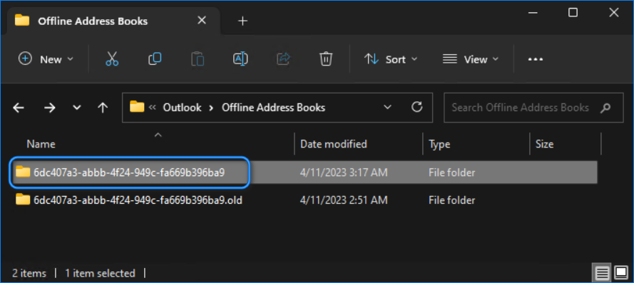Screen dimensions: 634x283
Task: Expand address bar history dropdown
Action: pos(387,107)
